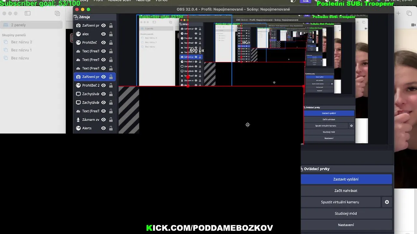Image resolution: width=417 pixels, height=234 pixels.
Task: Click Spustit virtuální kameru button
Action: pos(340,202)
